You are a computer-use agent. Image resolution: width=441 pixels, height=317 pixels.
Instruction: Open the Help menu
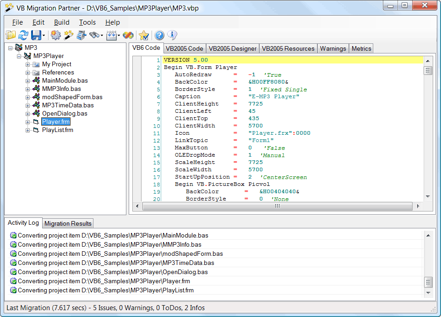[113, 22]
